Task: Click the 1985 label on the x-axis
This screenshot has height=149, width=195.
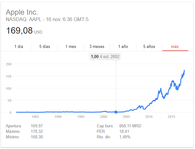Action: tap(35, 117)
